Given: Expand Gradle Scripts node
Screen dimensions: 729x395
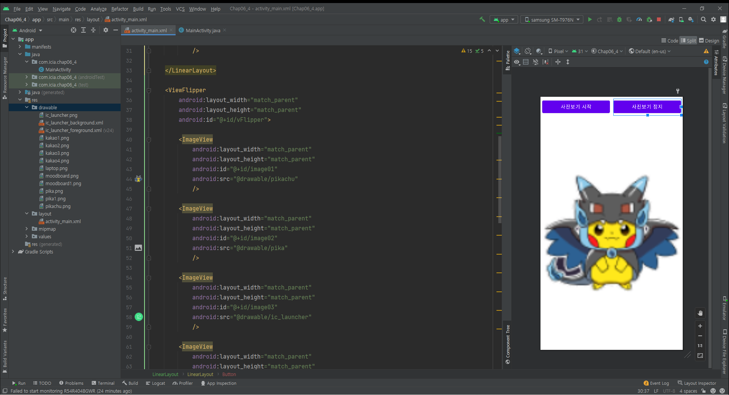Looking at the screenshot, I should (x=13, y=252).
